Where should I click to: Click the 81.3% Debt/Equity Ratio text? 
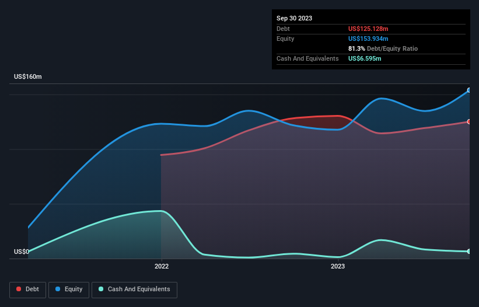[383, 48]
